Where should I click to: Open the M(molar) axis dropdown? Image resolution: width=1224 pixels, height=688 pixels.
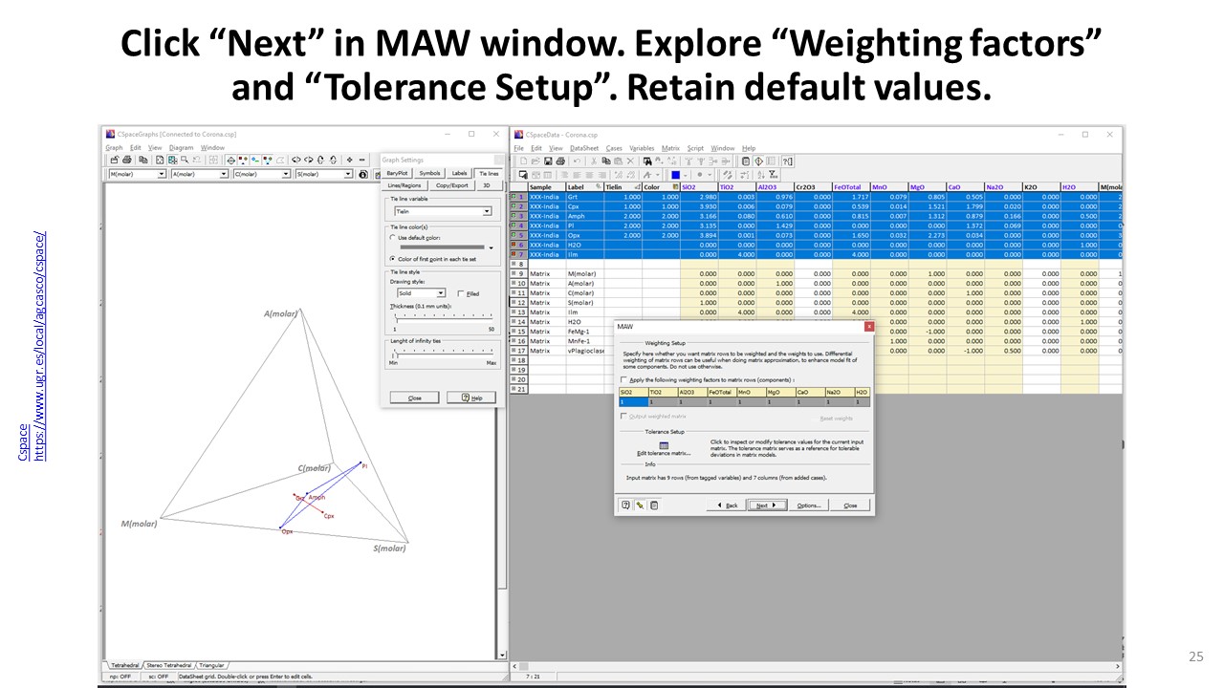(x=162, y=175)
